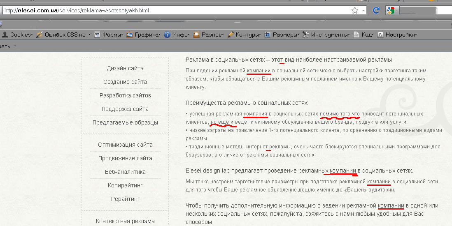Open the Размеры toolbar menu
This screenshot has height=226, width=452.
click(x=282, y=35)
